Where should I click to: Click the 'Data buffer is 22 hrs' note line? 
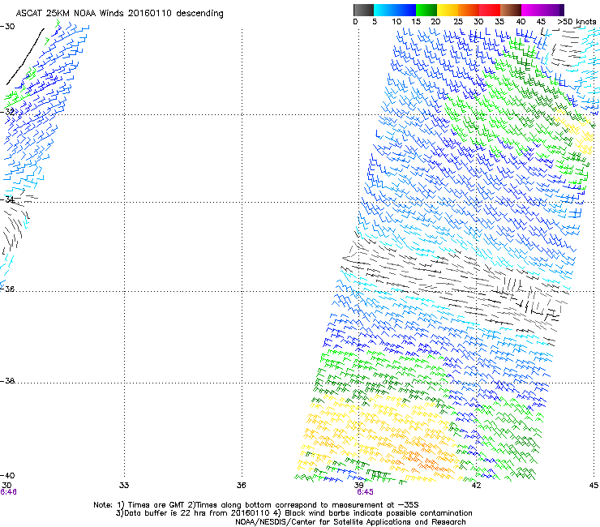tap(294, 513)
